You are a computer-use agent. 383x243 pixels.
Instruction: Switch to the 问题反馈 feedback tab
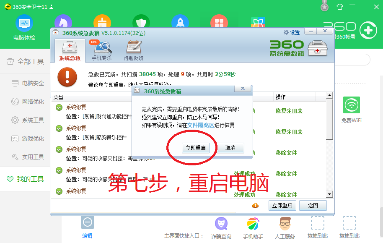click(x=133, y=50)
